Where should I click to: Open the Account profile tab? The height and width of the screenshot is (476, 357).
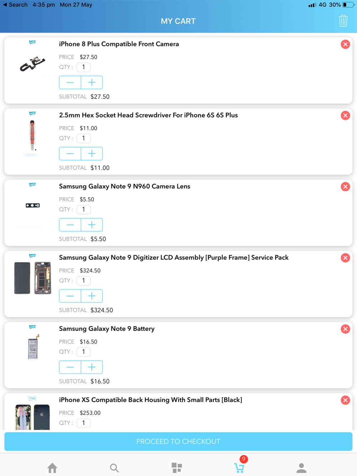[301, 467]
